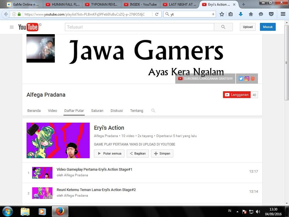Click the Firefox URL address bar

pos(87,14)
